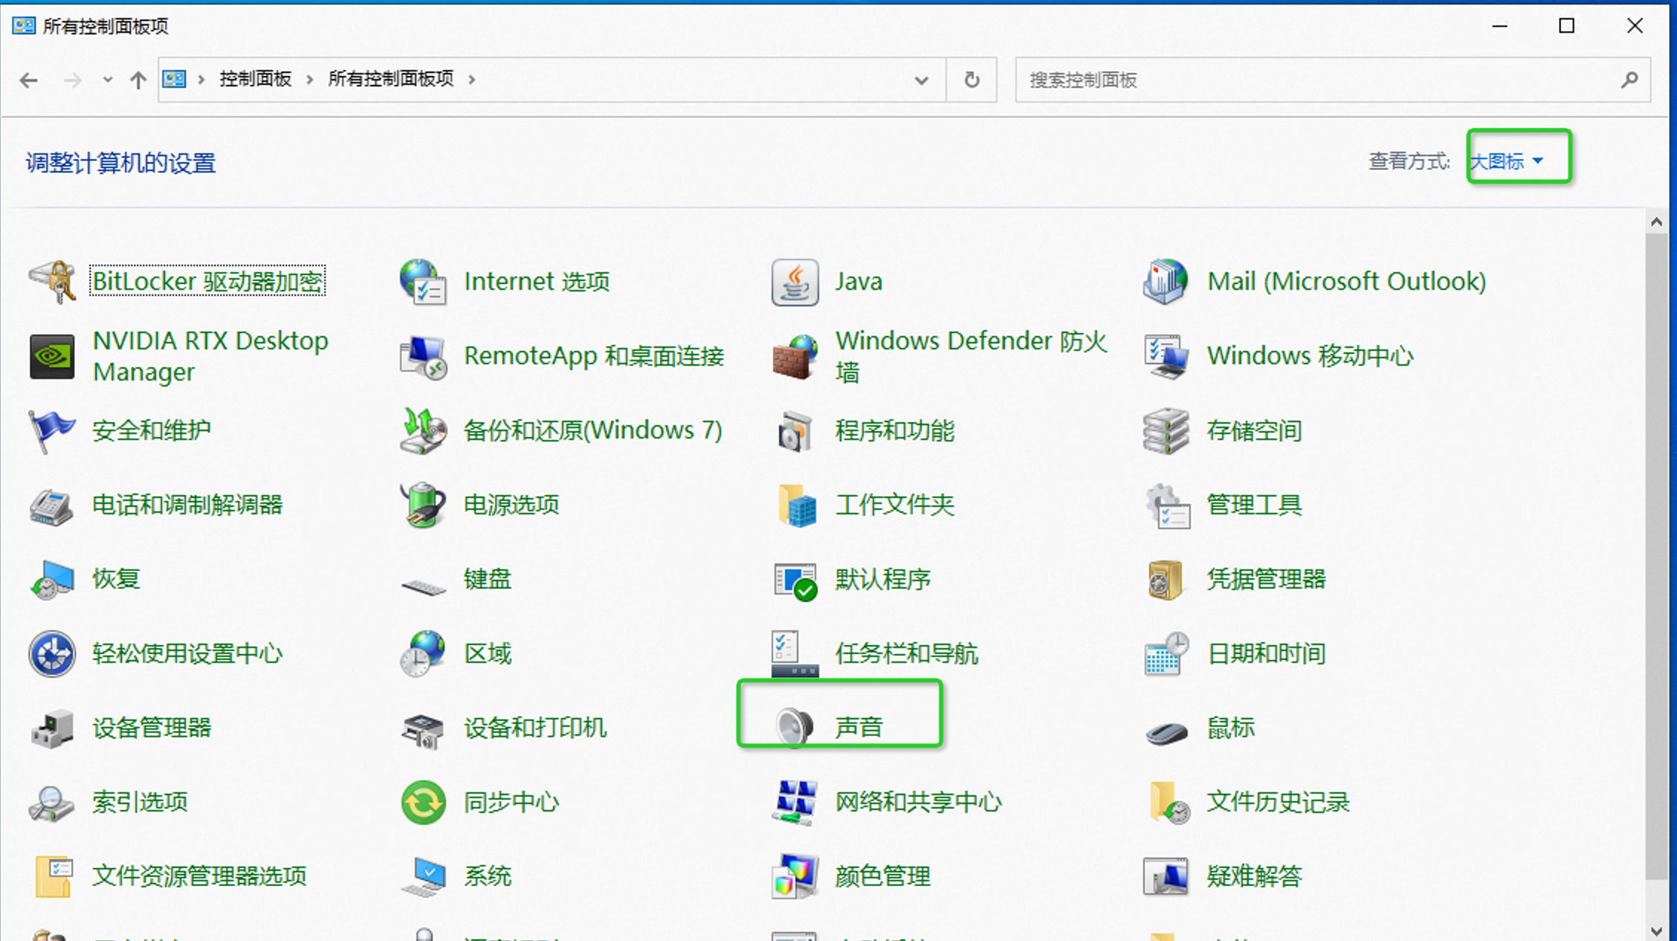Image resolution: width=1677 pixels, height=941 pixels.
Task: Expand the 大图标 view mode dropdown
Action: click(1508, 161)
